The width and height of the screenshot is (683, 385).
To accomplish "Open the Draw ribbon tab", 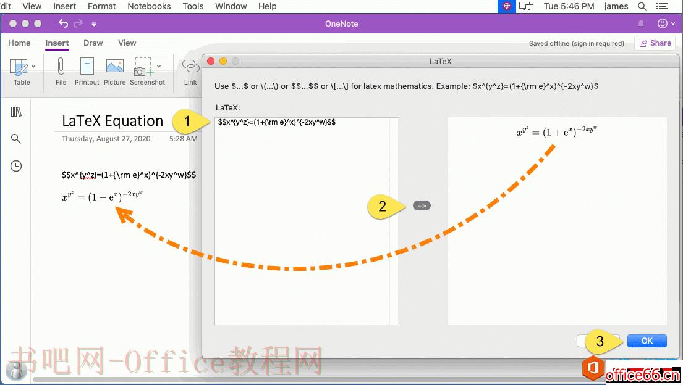I will pyautogui.click(x=93, y=43).
